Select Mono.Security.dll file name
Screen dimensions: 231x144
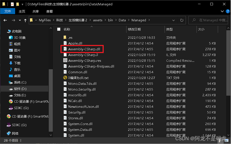pos(82,89)
